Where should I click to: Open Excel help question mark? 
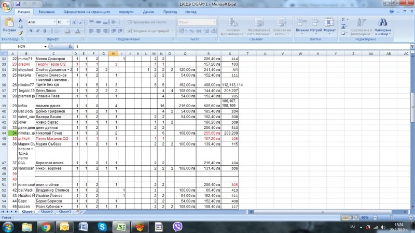point(392,11)
